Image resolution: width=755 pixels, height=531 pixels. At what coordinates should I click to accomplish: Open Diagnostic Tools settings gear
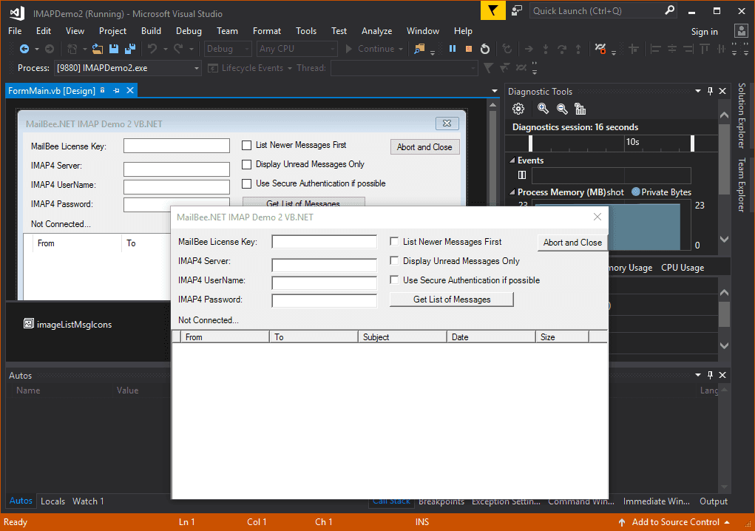point(518,109)
